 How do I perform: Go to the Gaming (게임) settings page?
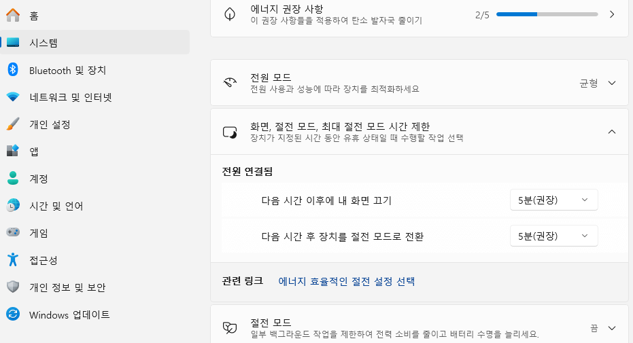coord(39,233)
